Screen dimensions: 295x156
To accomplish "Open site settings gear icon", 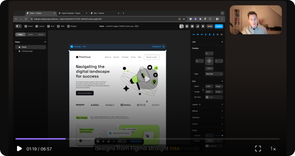I will tap(192, 26).
